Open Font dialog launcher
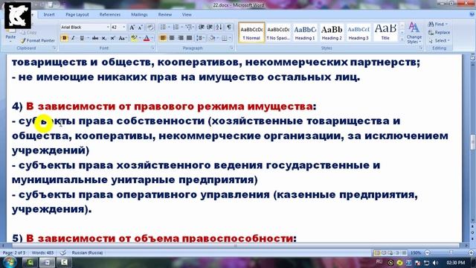 pyautogui.click(x=152, y=48)
